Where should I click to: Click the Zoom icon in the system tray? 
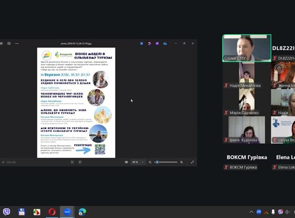258,212
